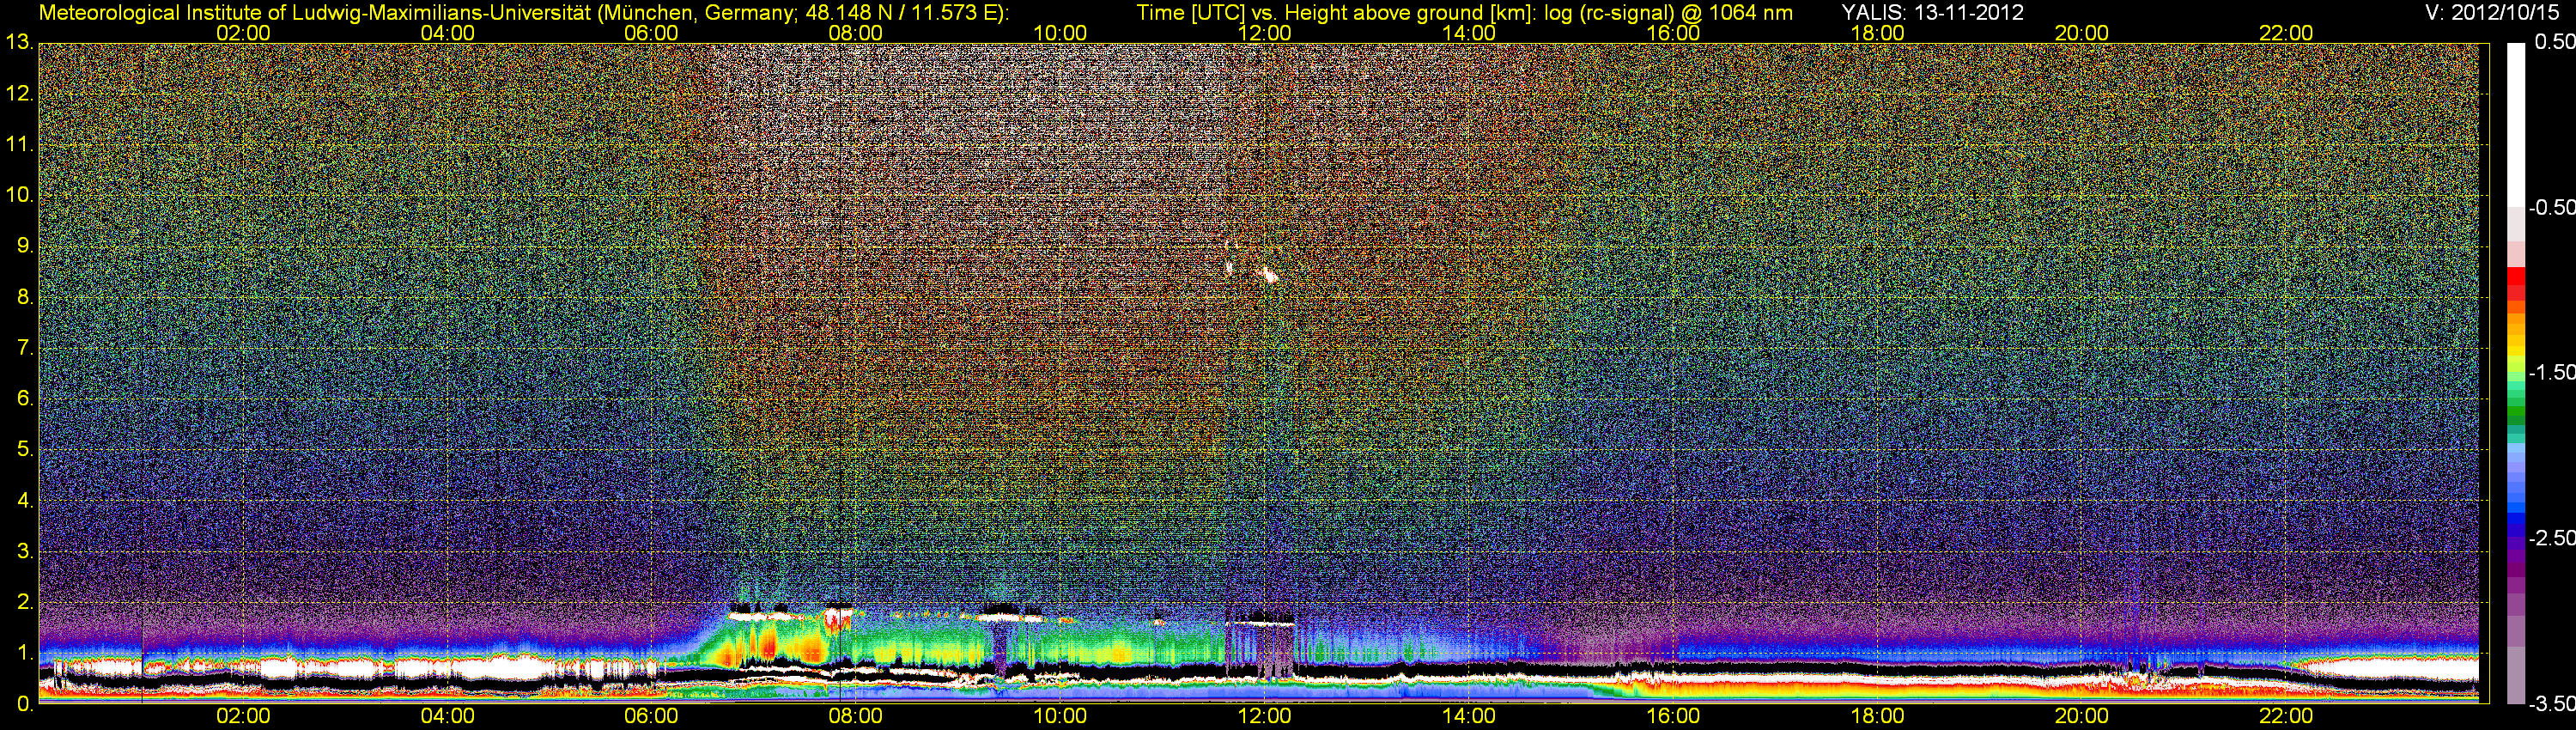
Task: Click the top axis '08:00' time label
Action: point(855,33)
